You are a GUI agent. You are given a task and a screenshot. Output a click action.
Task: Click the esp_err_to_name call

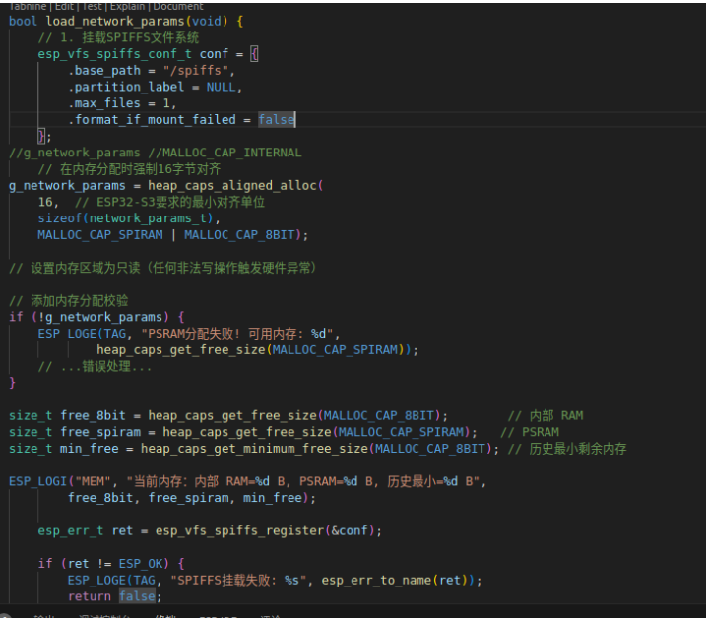pyautogui.click(x=376, y=581)
